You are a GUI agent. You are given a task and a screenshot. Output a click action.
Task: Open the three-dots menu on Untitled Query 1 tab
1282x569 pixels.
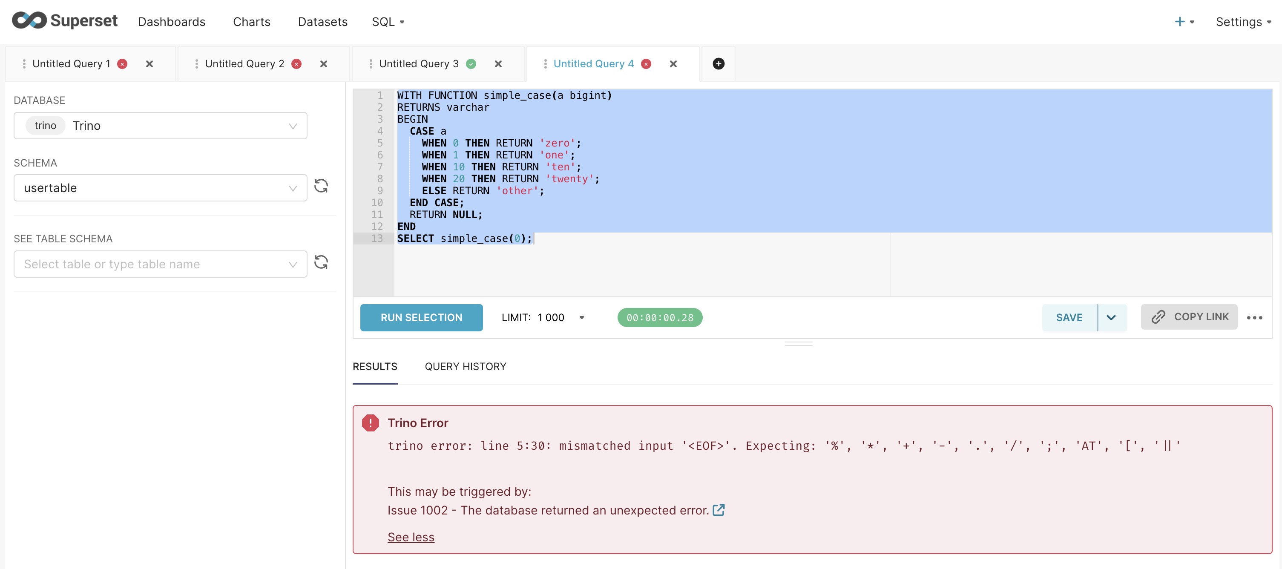(24, 64)
